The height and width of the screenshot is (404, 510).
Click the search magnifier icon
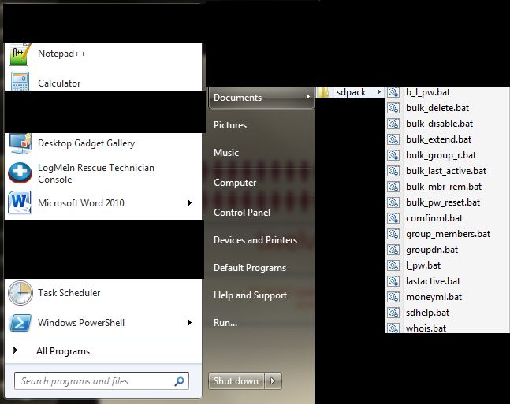(x=179, y=381)
